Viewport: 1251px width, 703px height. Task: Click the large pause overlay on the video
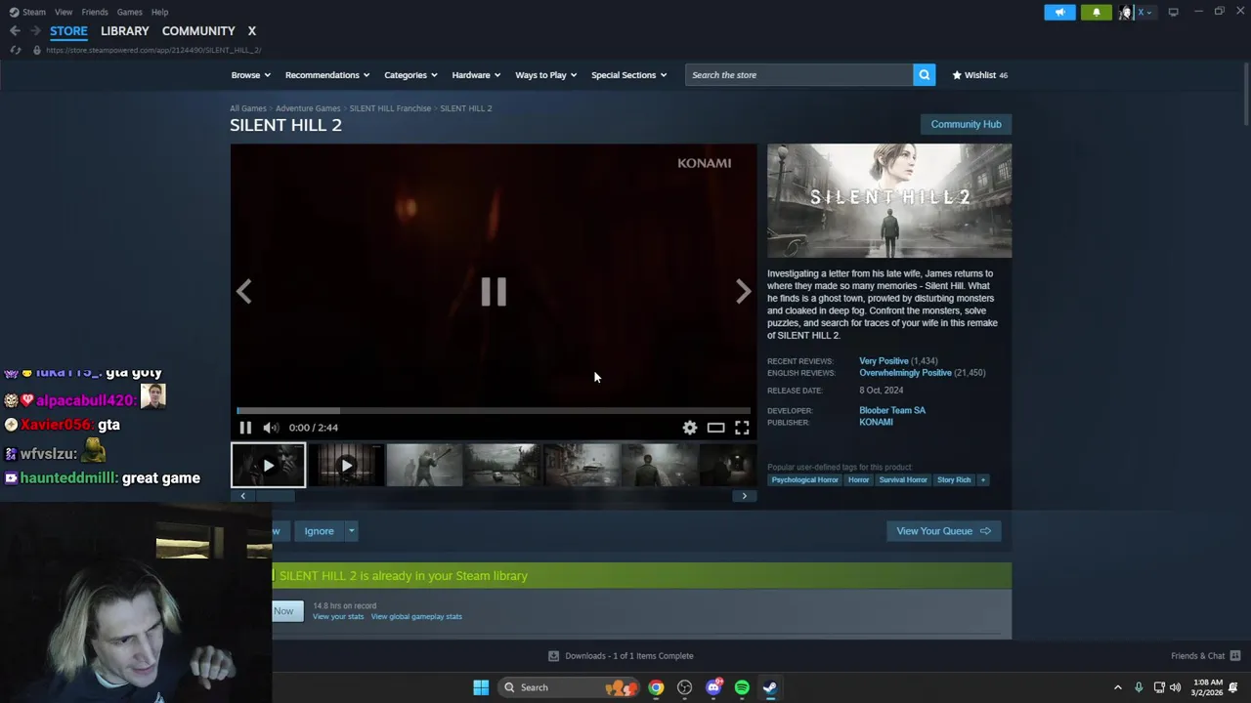coord(494,291)
